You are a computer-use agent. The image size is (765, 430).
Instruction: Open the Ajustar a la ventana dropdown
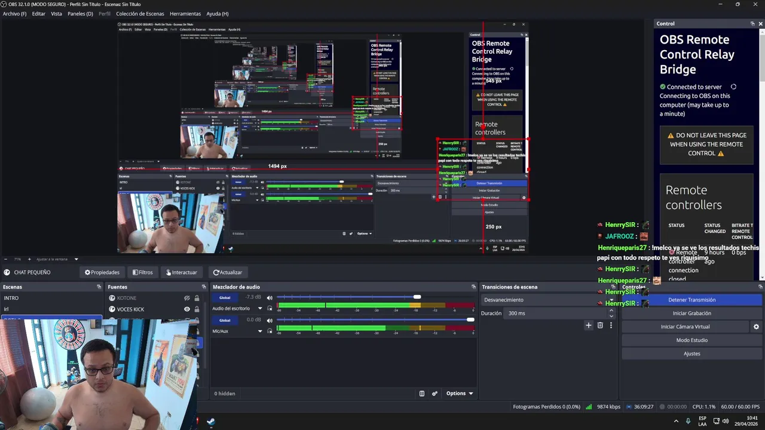pos(57,259)
